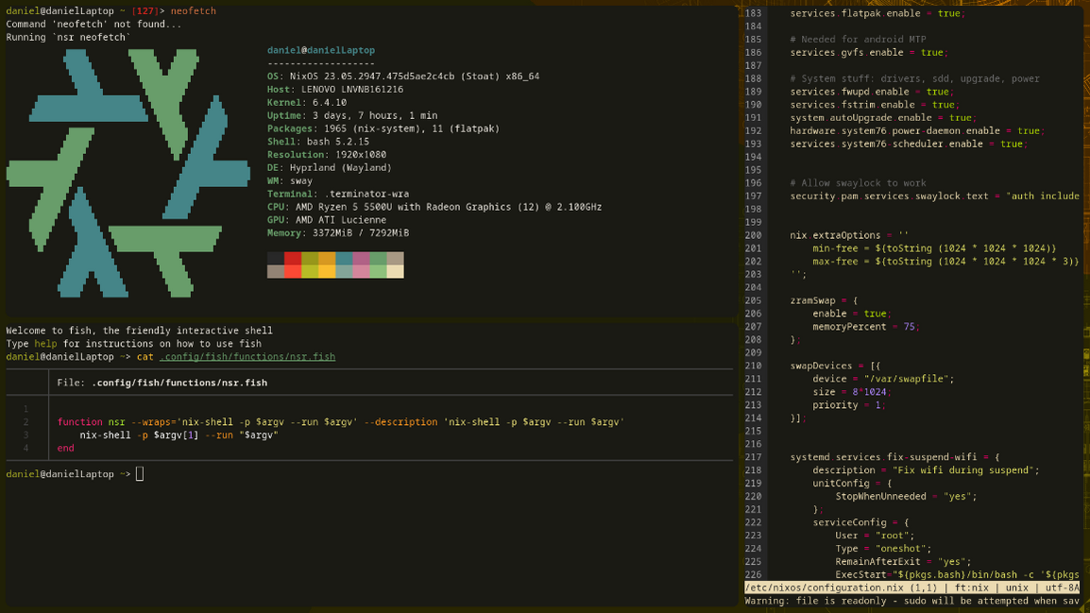Click the teal color block in top row
The width and height of the screenshot is (1090, 613).
(344, 258)
